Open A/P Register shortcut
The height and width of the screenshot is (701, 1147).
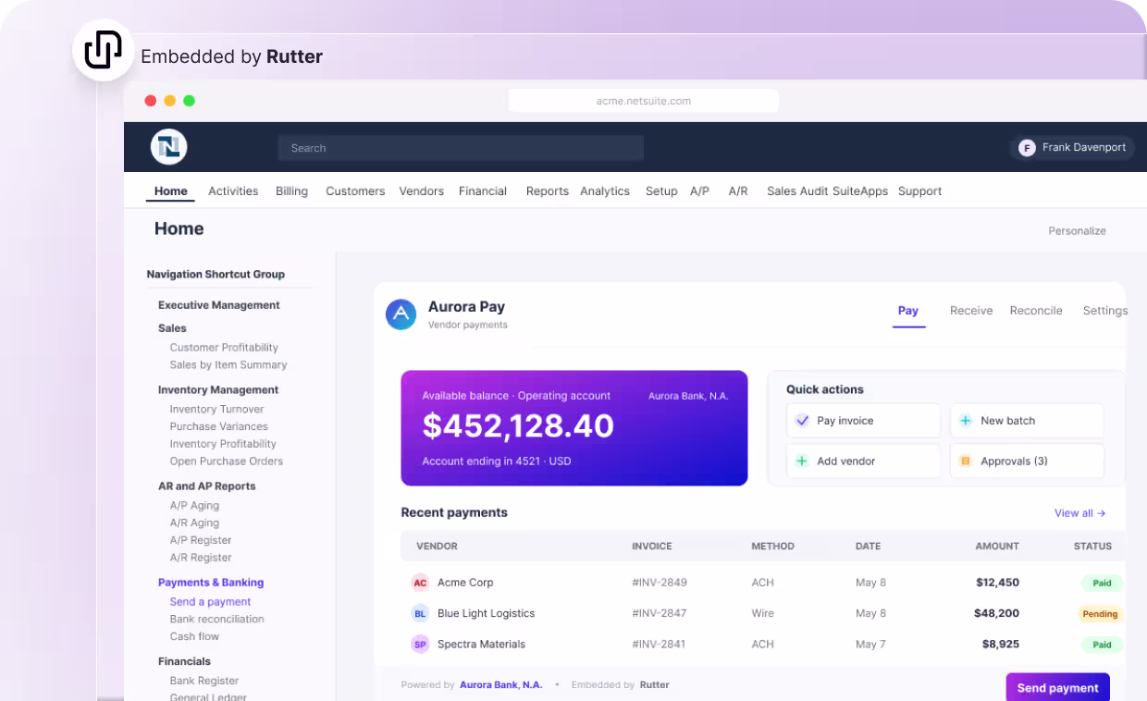201,541
